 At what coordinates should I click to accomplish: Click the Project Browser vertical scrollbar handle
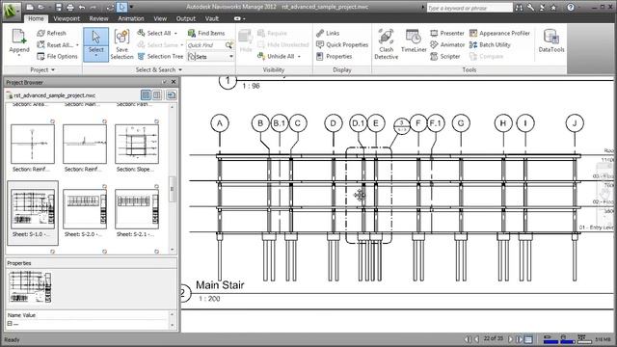pyautogui.click(x=172, y=189)
